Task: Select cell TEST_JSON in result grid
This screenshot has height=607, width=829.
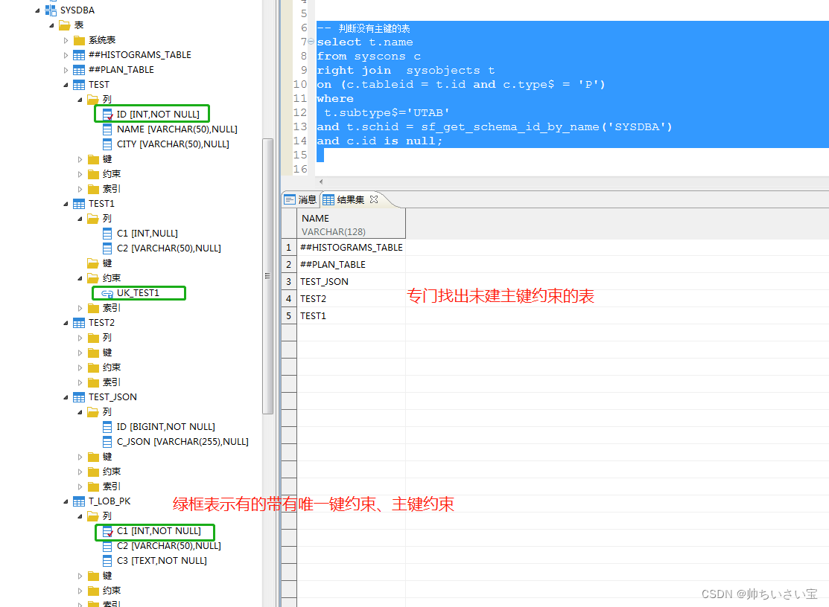Action: [x=351, y=282]
